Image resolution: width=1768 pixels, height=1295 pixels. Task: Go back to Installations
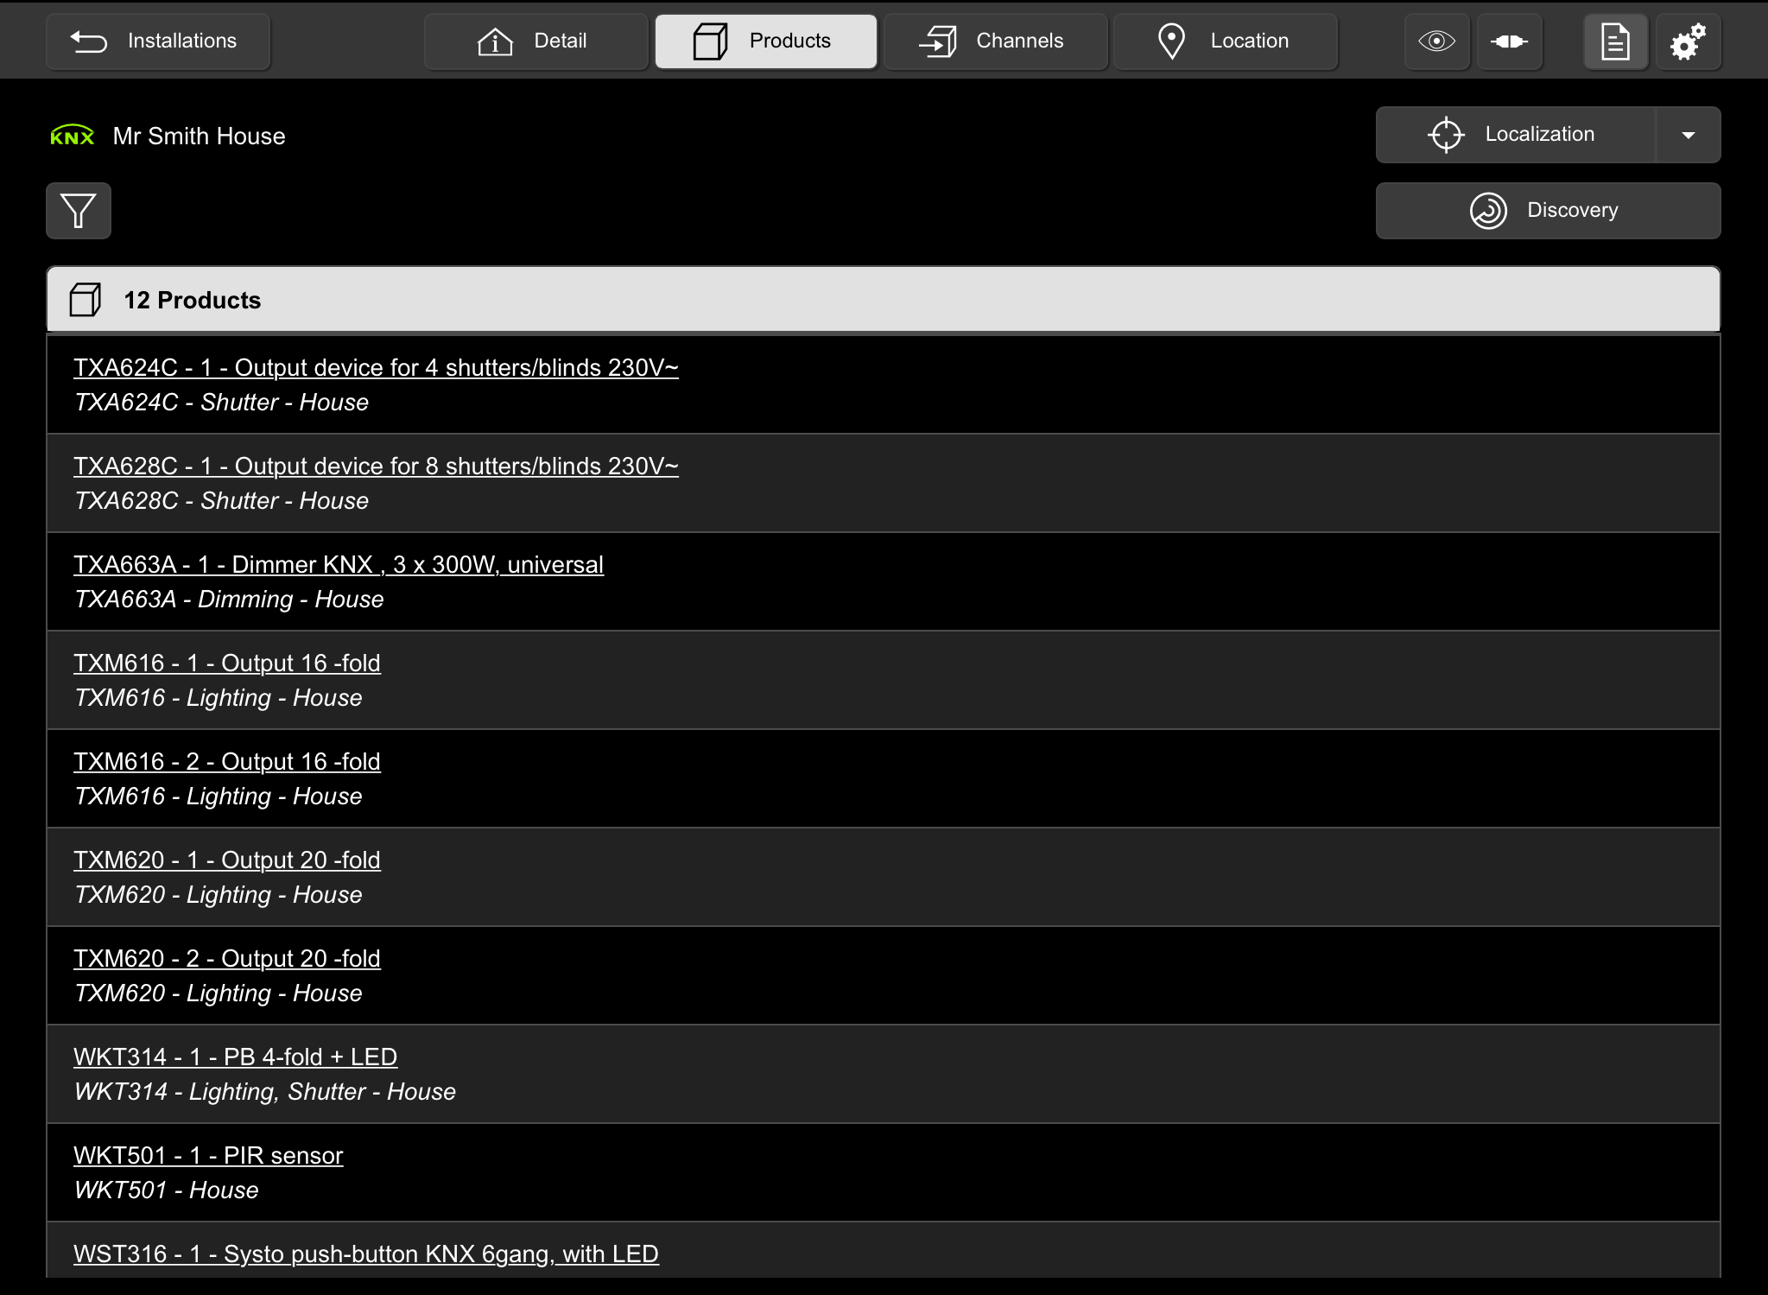[158, 41]
